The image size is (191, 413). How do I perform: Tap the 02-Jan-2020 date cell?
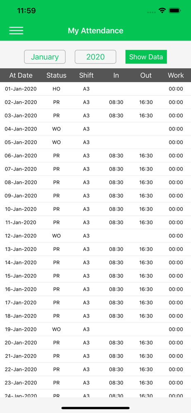[21, 102]
